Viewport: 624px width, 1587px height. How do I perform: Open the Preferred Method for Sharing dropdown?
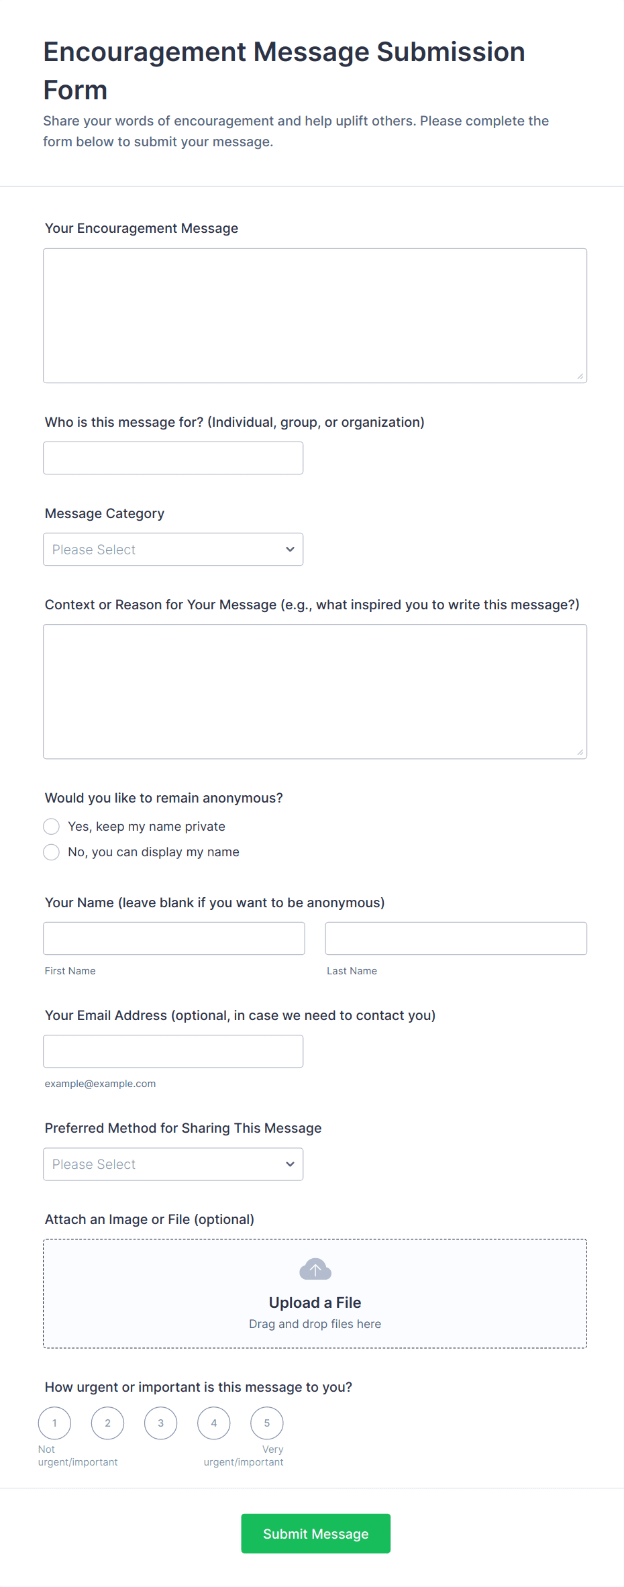pyautogui.click(x=173, y=1164)
